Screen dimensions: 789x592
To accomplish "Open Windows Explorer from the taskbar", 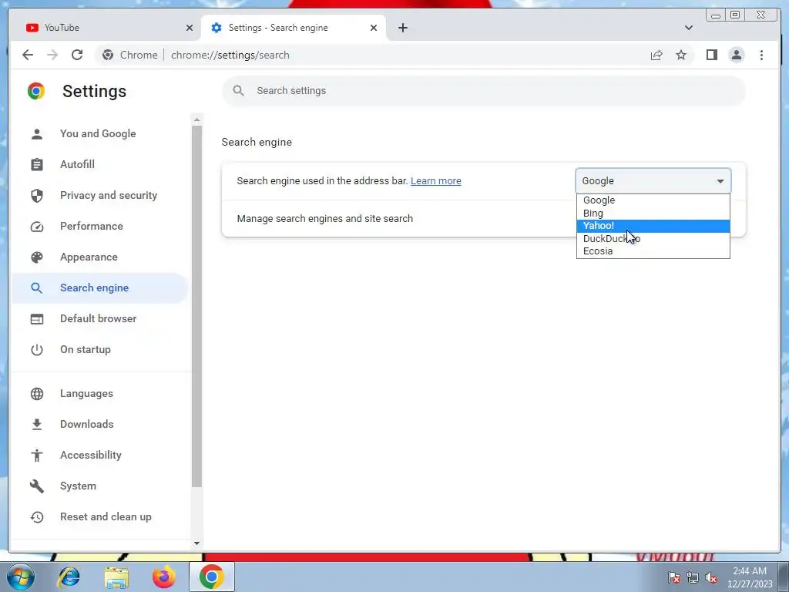I will point(116,577).
